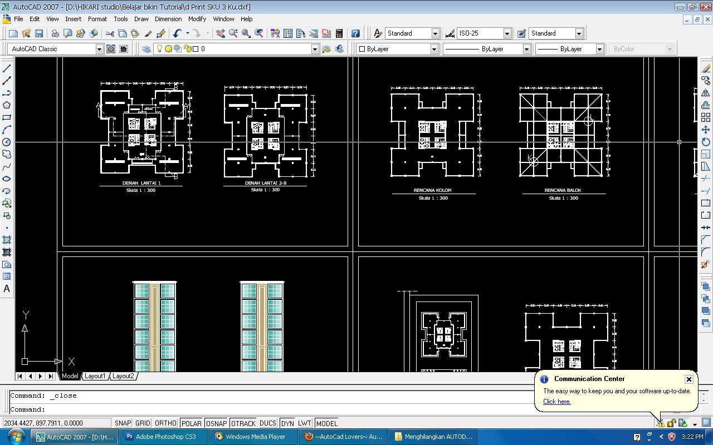Switch to the Layout1 tab

point(95,375)
